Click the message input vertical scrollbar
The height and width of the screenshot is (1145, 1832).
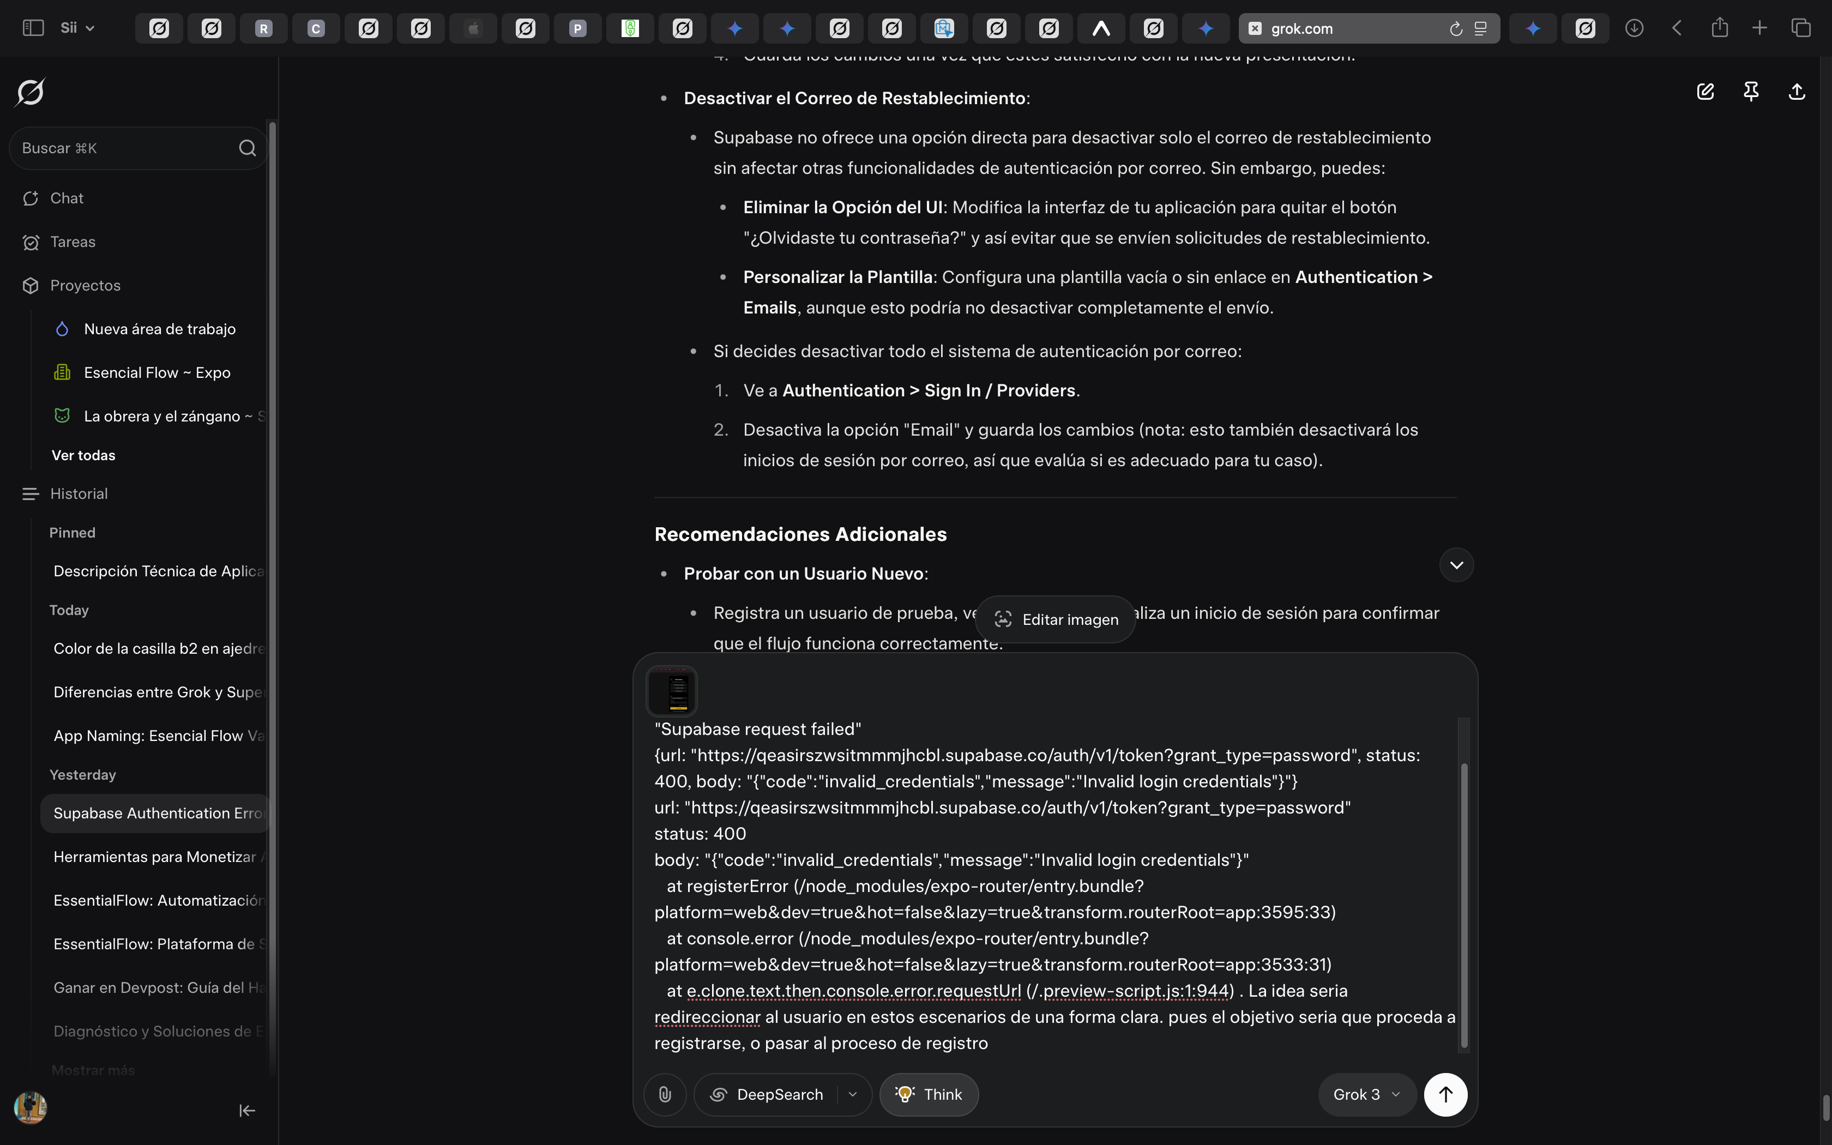tap(1464, 905)
